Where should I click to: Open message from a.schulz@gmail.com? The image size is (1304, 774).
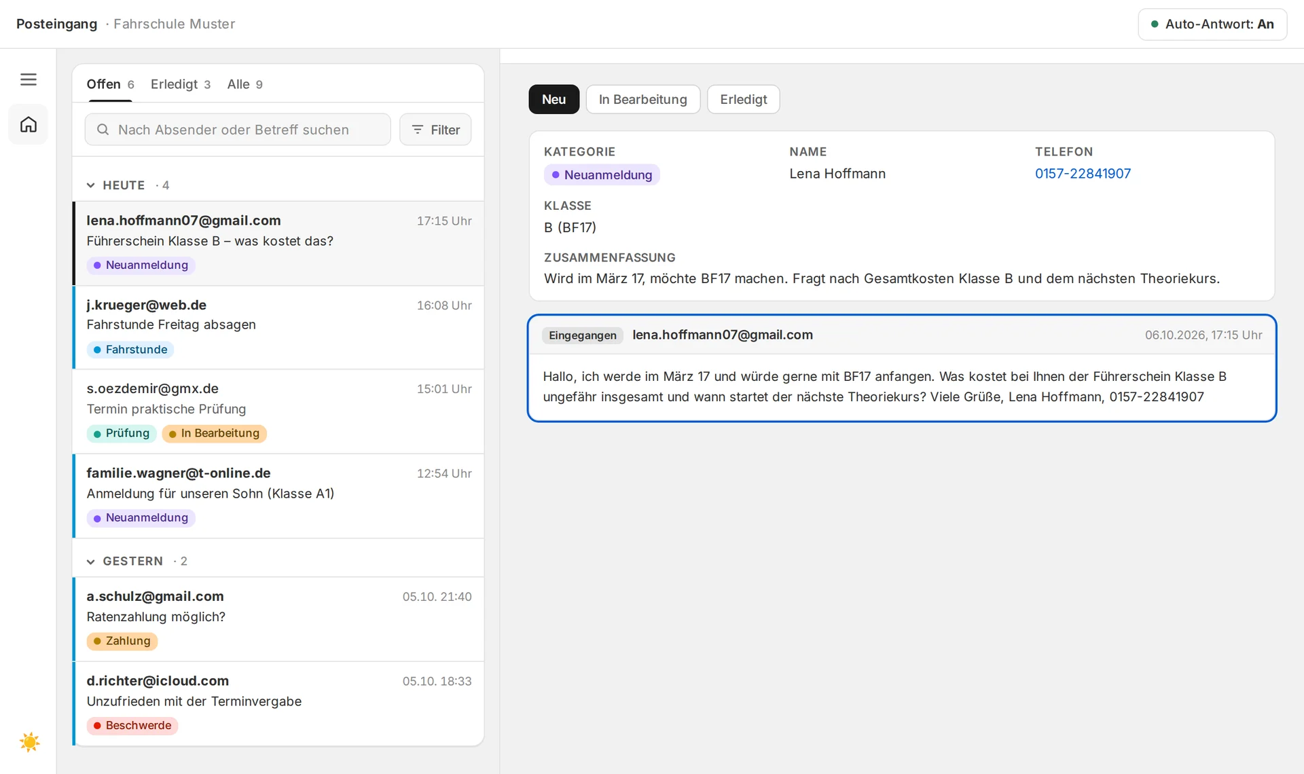coord(278,619)
